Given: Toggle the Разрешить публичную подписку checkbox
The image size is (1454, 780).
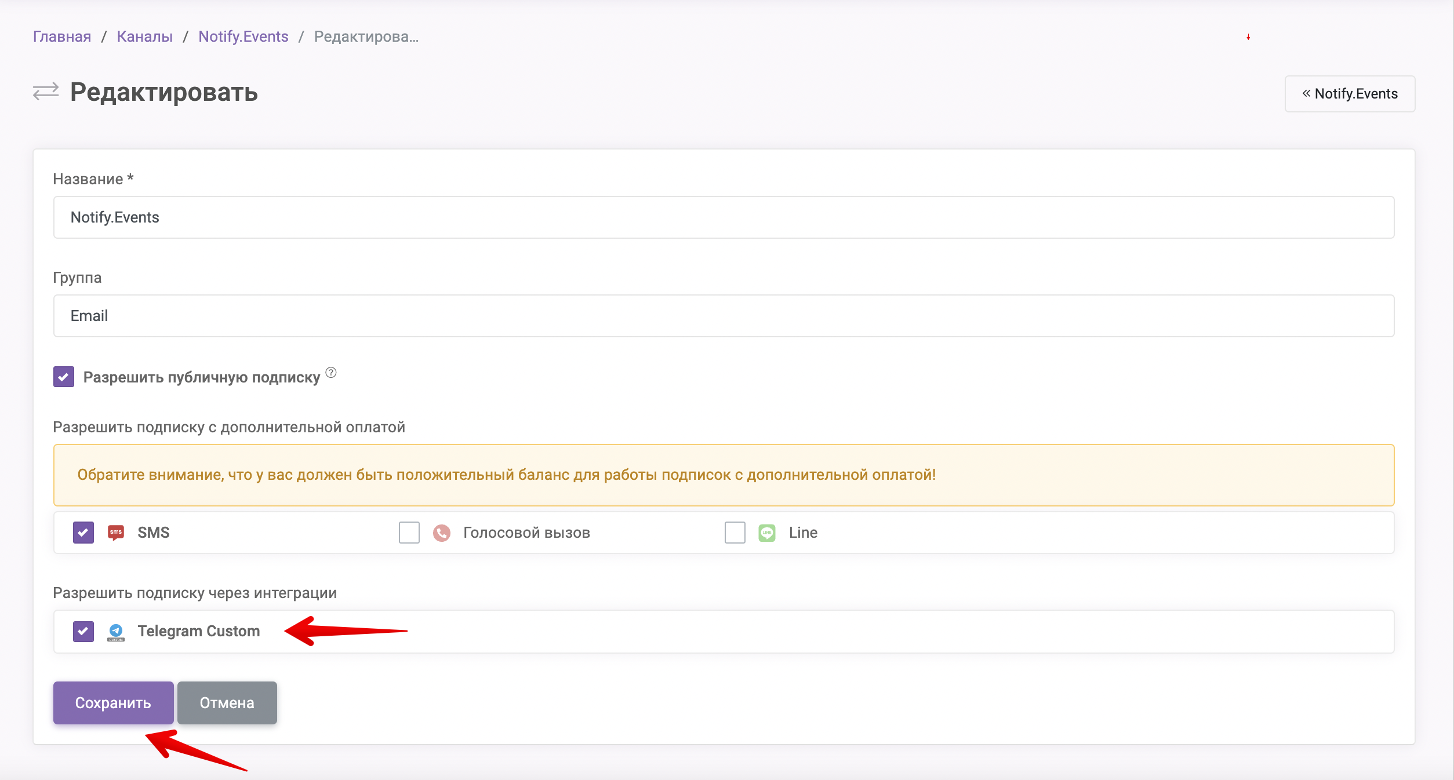Looking at the screenshot, I should (x=63, y=376).
